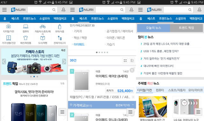Select the 홈 tab on the left screen
The image size is (204, 121).
(5, 19)
